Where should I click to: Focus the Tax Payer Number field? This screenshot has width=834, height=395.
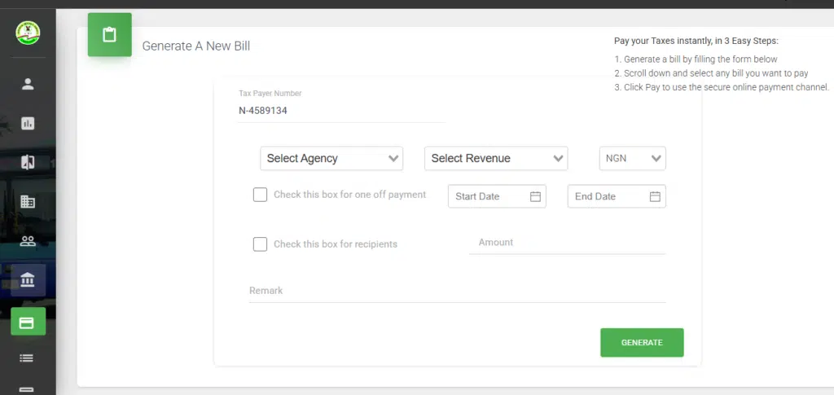pos(341,111)
